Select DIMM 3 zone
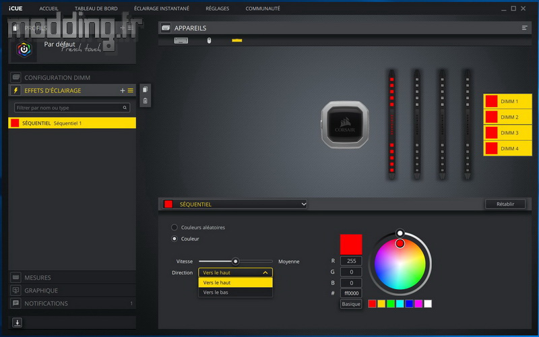 [508, 133]
